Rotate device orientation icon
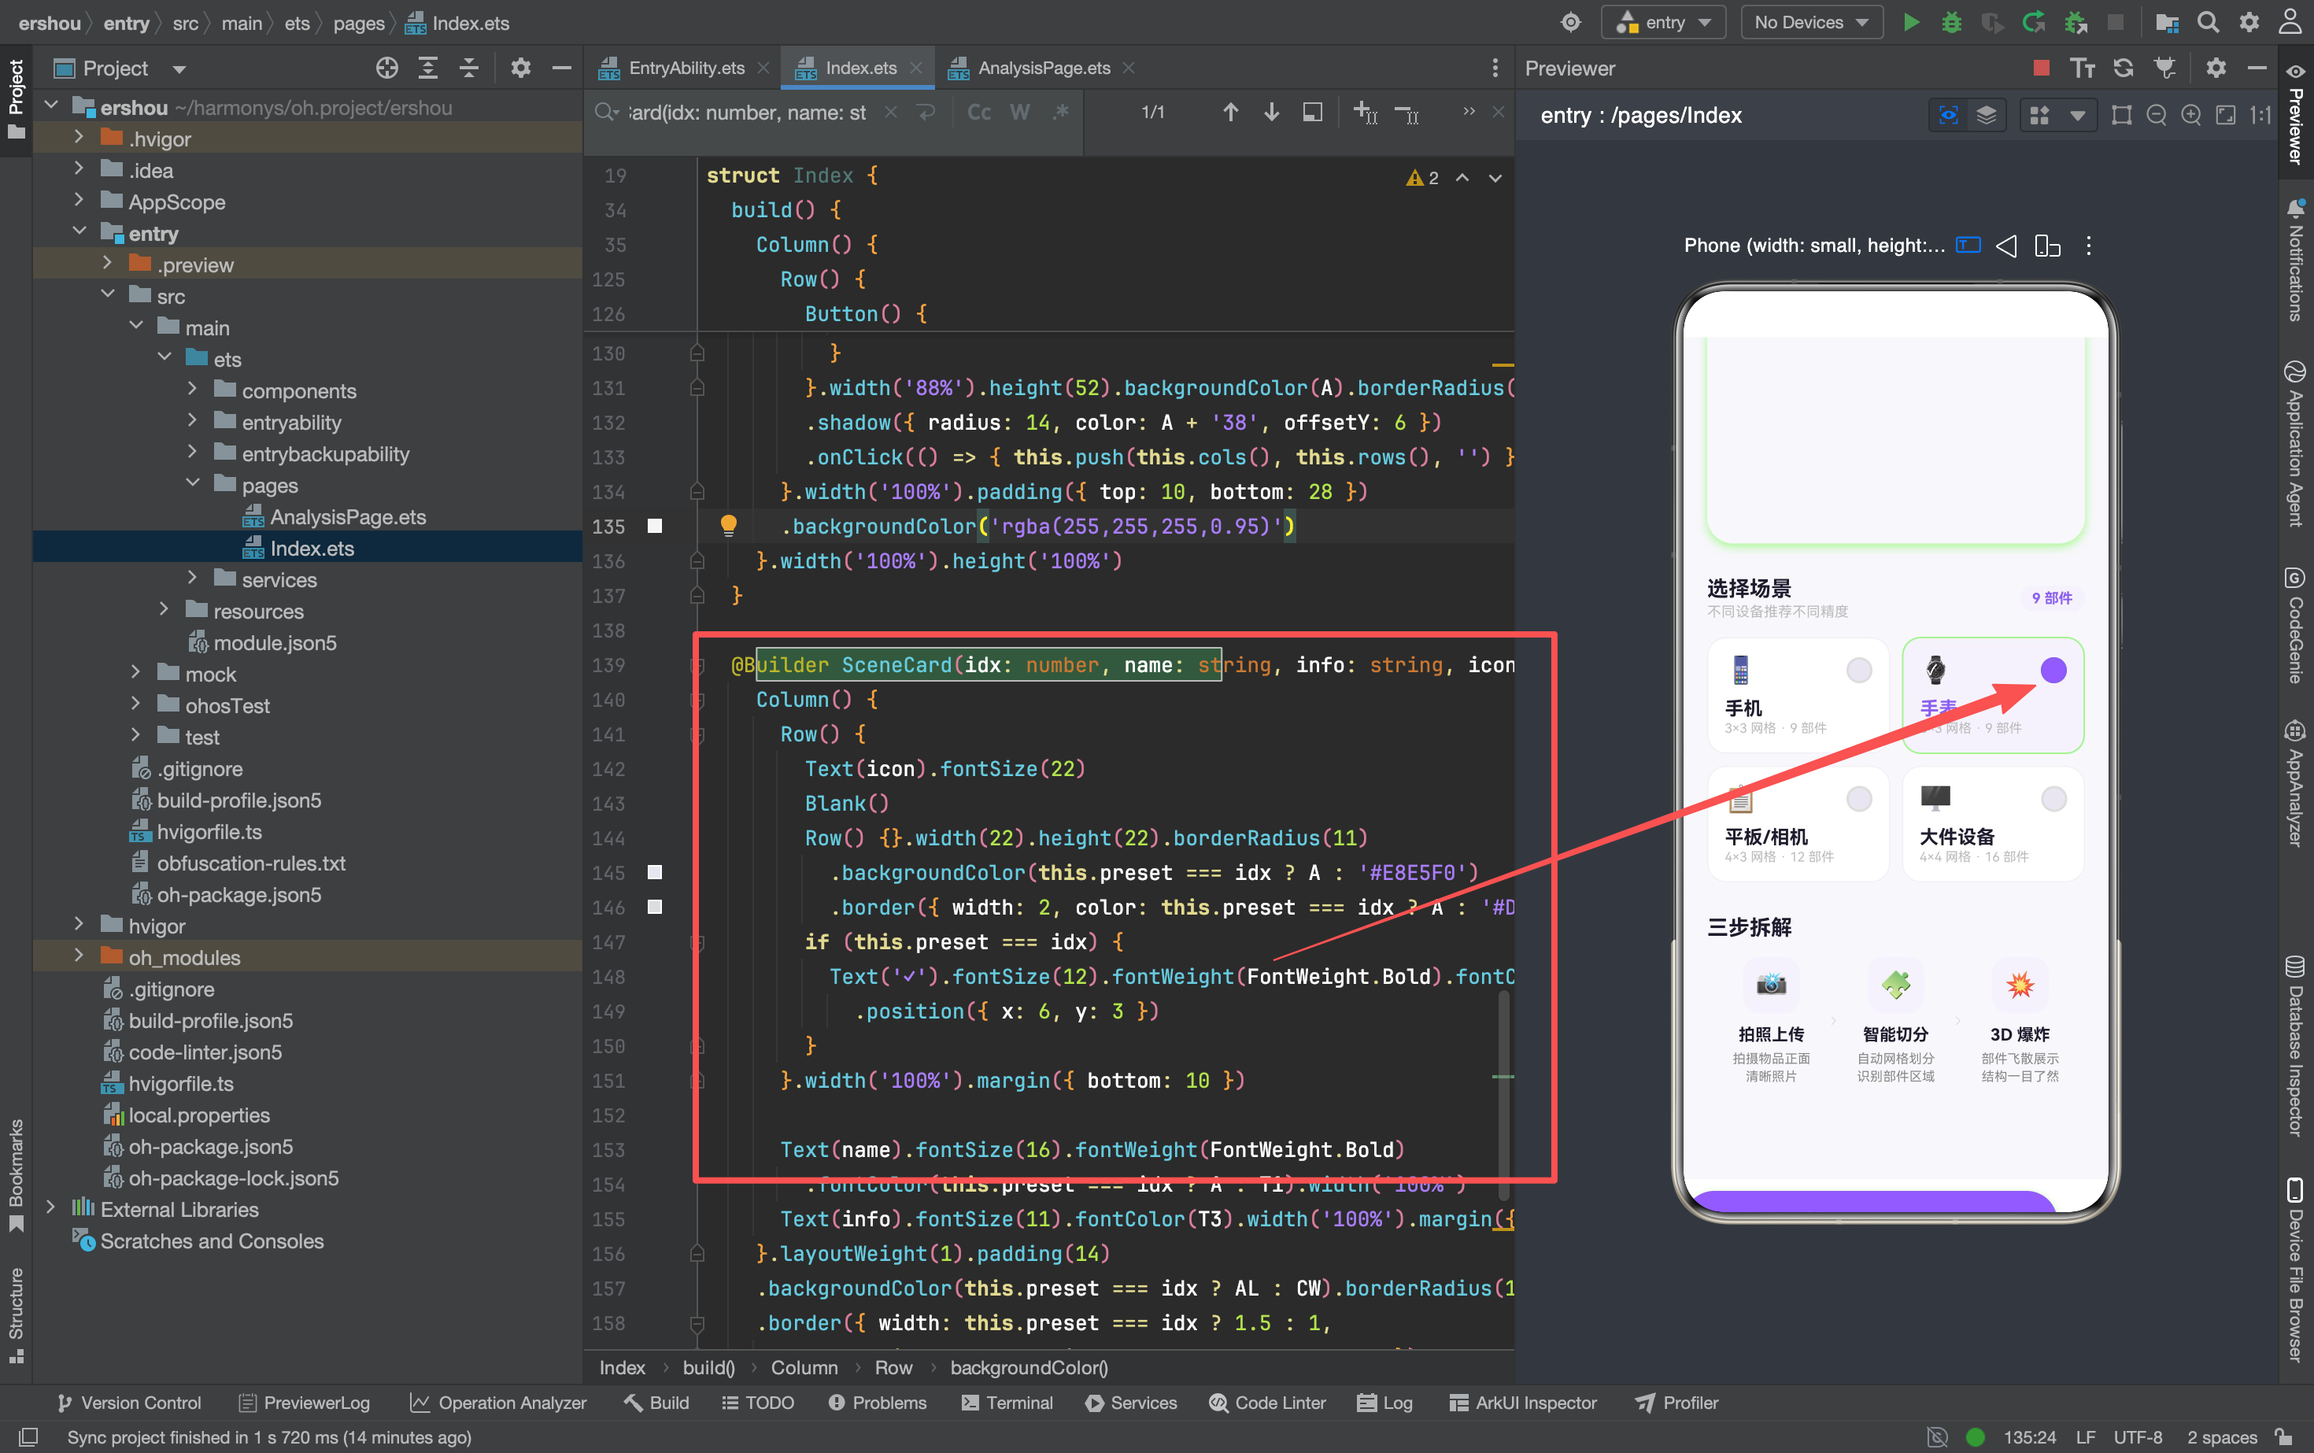The height and width of the screenshot is (1453, 2314). [2048, 246]
